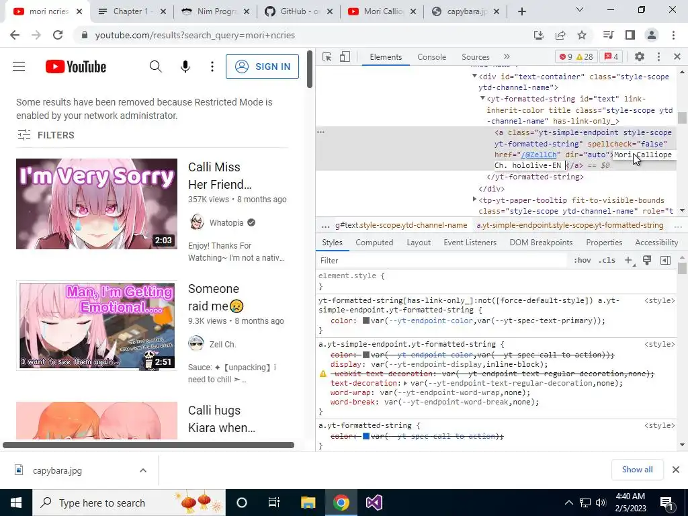Toggle :hov element state panel
688x516 pixels.
pyautogui.click(x=583, y=260)
